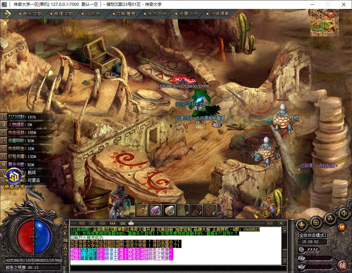Click the red HP half of orb

25,237
